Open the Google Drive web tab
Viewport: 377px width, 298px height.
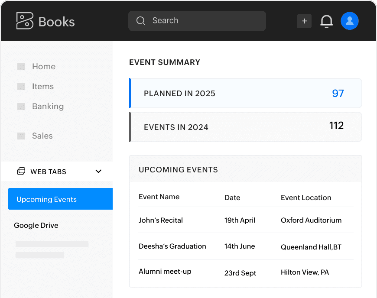[x=36, y=225]
